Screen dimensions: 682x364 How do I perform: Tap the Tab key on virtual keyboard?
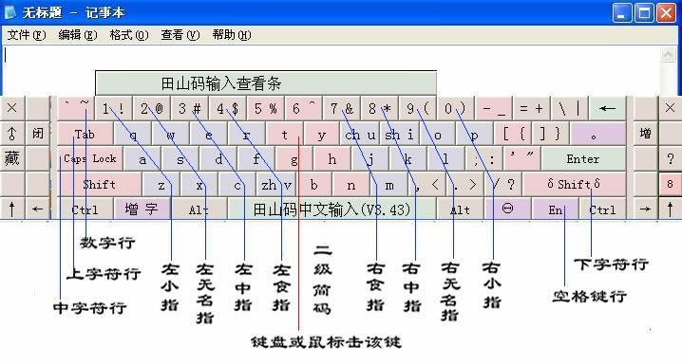(x=85, y=134)
